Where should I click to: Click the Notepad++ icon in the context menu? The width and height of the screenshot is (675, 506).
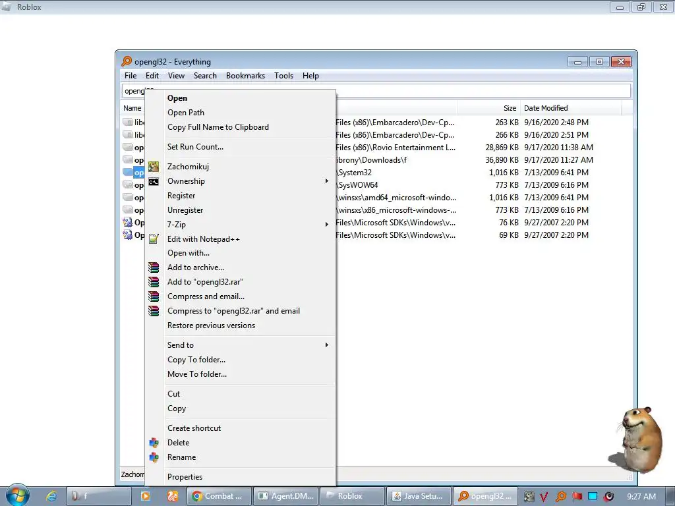154,239
